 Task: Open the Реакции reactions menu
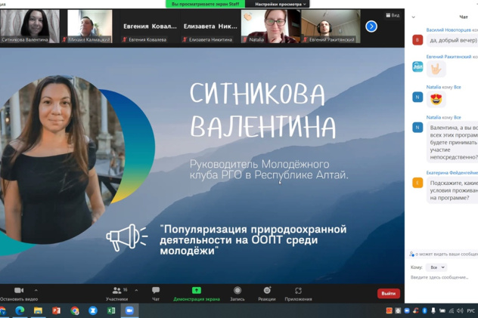click(267, 294)
